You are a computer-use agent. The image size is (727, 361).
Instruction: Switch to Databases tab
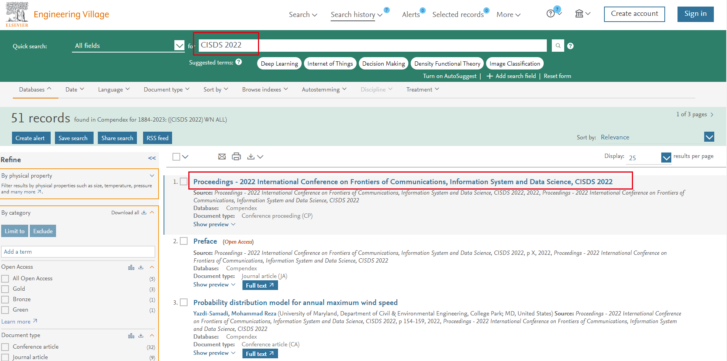(x=35, y=90)
